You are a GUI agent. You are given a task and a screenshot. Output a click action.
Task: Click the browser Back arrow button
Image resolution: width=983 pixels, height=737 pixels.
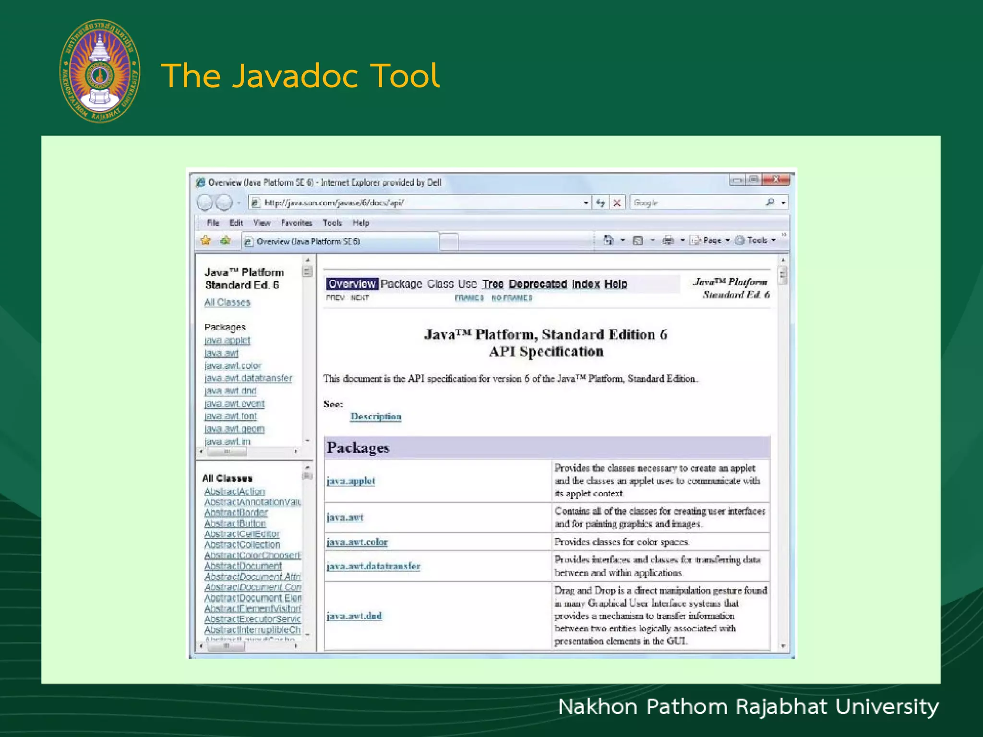click(205, 203)
